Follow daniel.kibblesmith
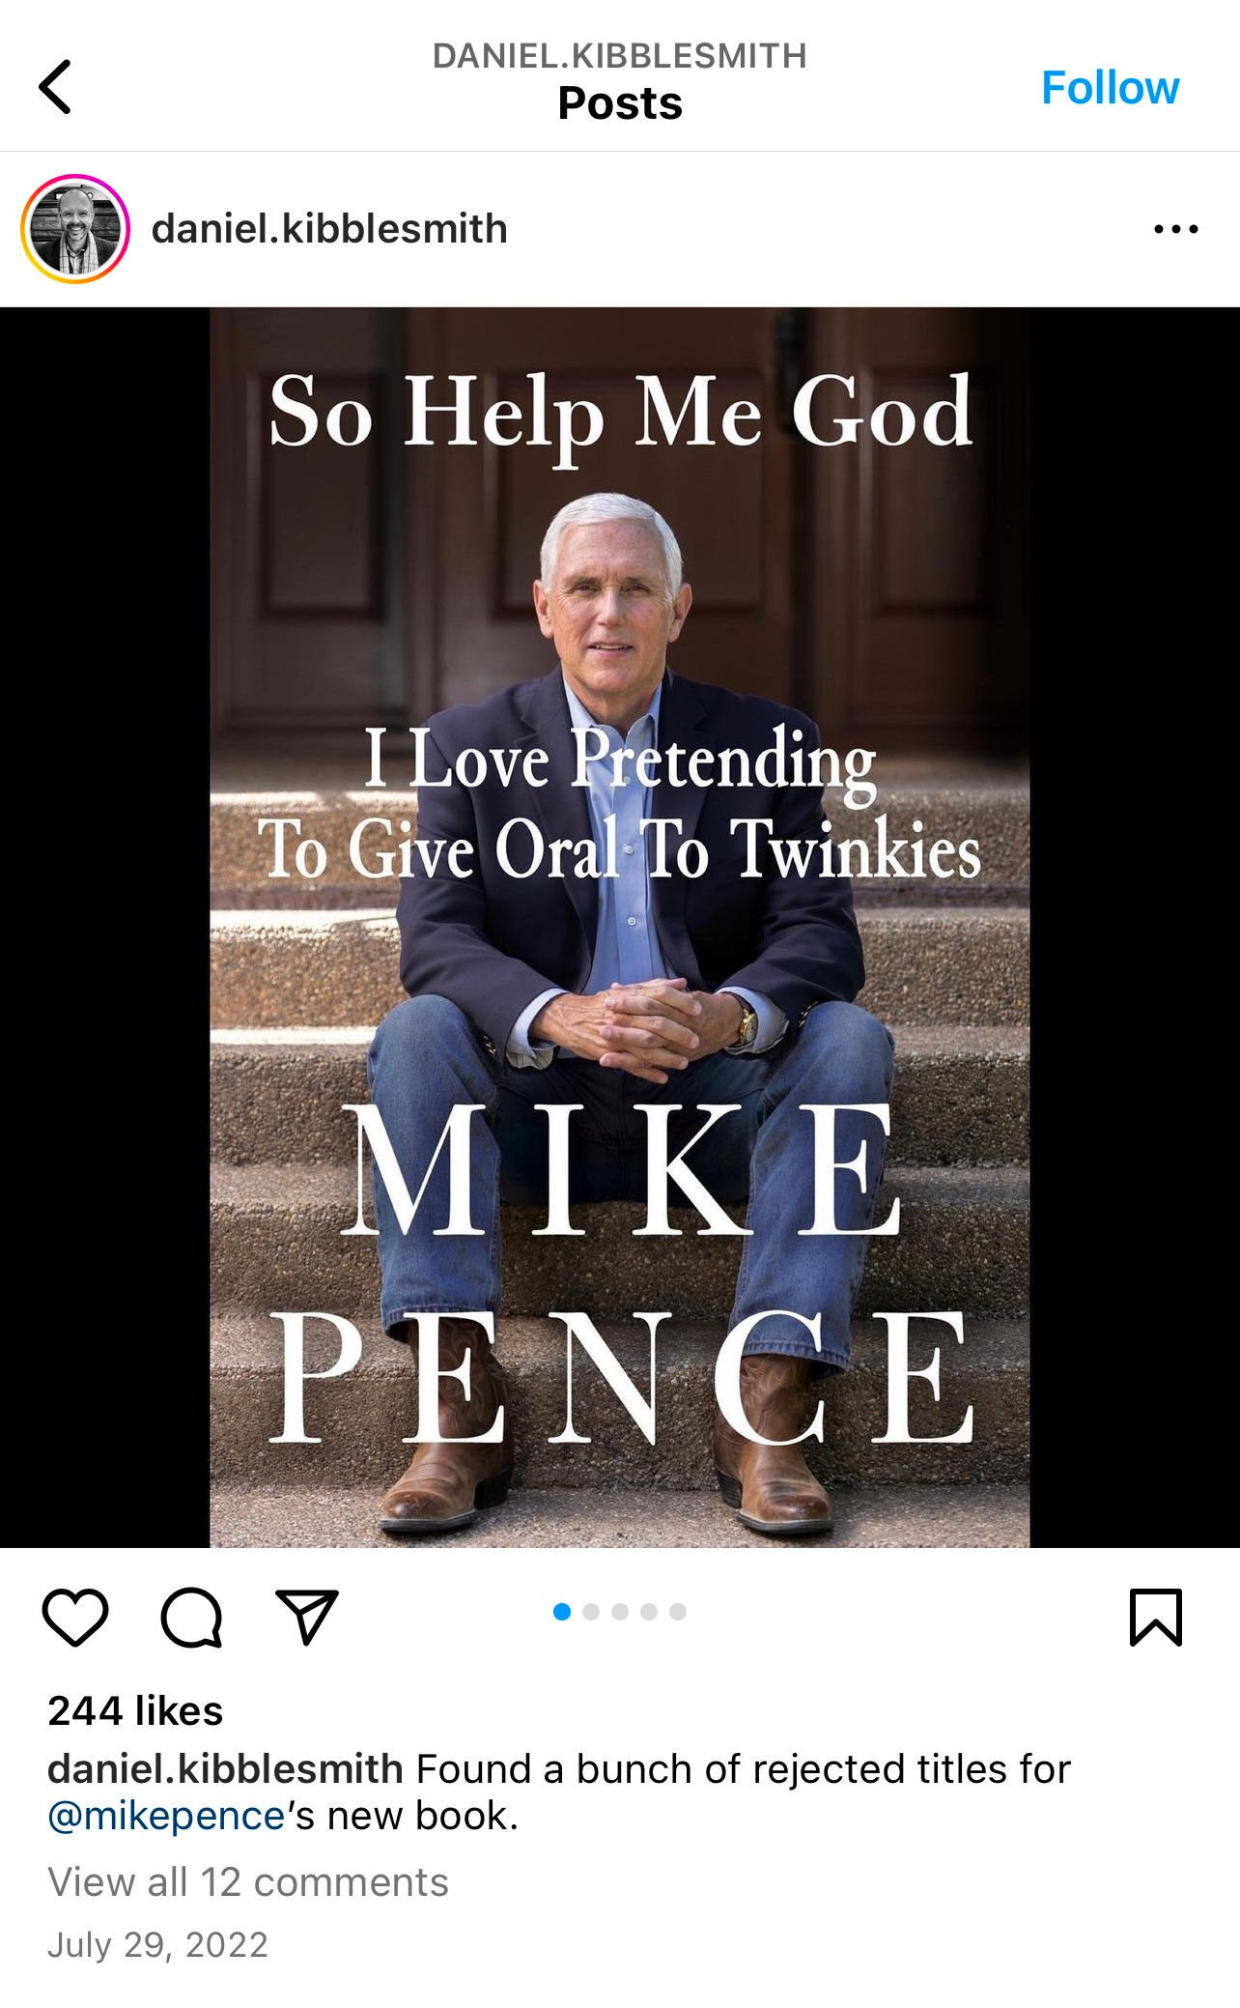This screenshot has width=1240, height=2008. [1110, 88]
